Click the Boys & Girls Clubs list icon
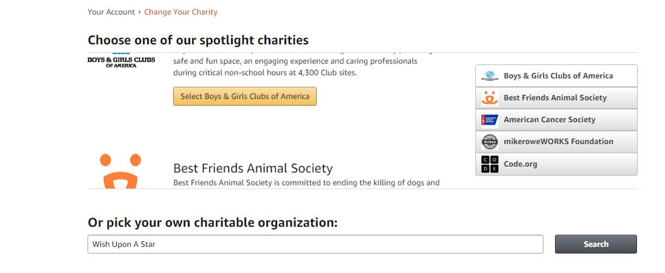 pyautogui.click(x=490, y=76)
